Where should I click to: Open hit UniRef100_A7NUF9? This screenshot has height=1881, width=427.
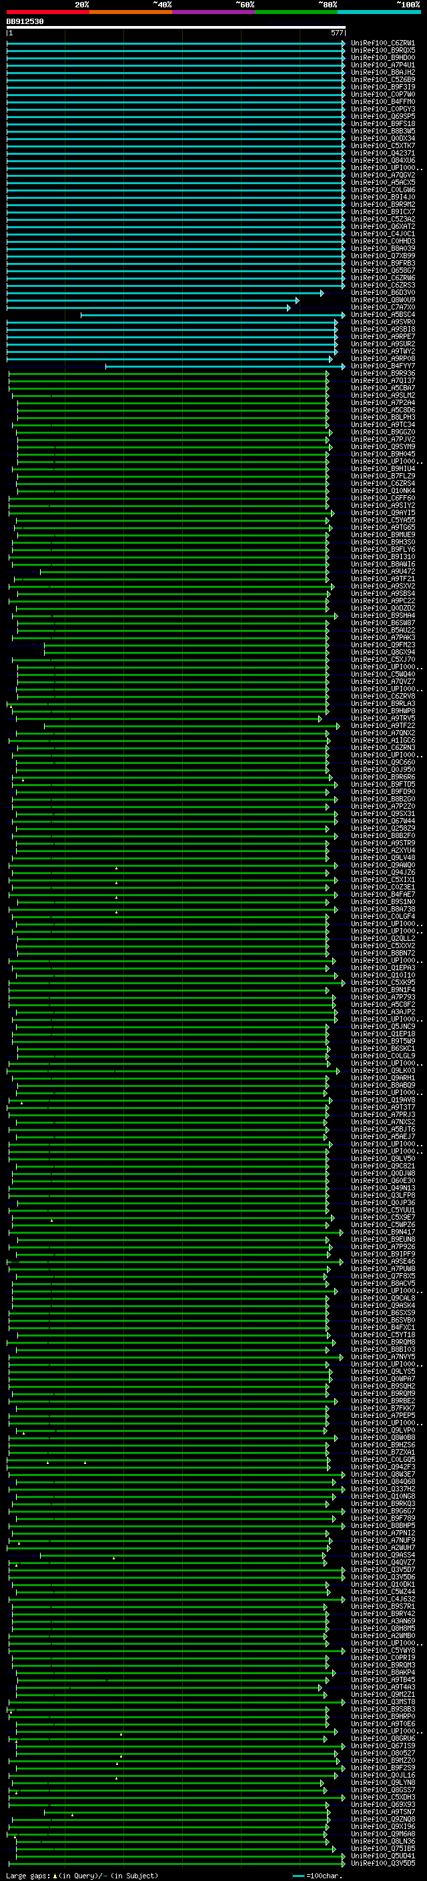[382, 1541]
